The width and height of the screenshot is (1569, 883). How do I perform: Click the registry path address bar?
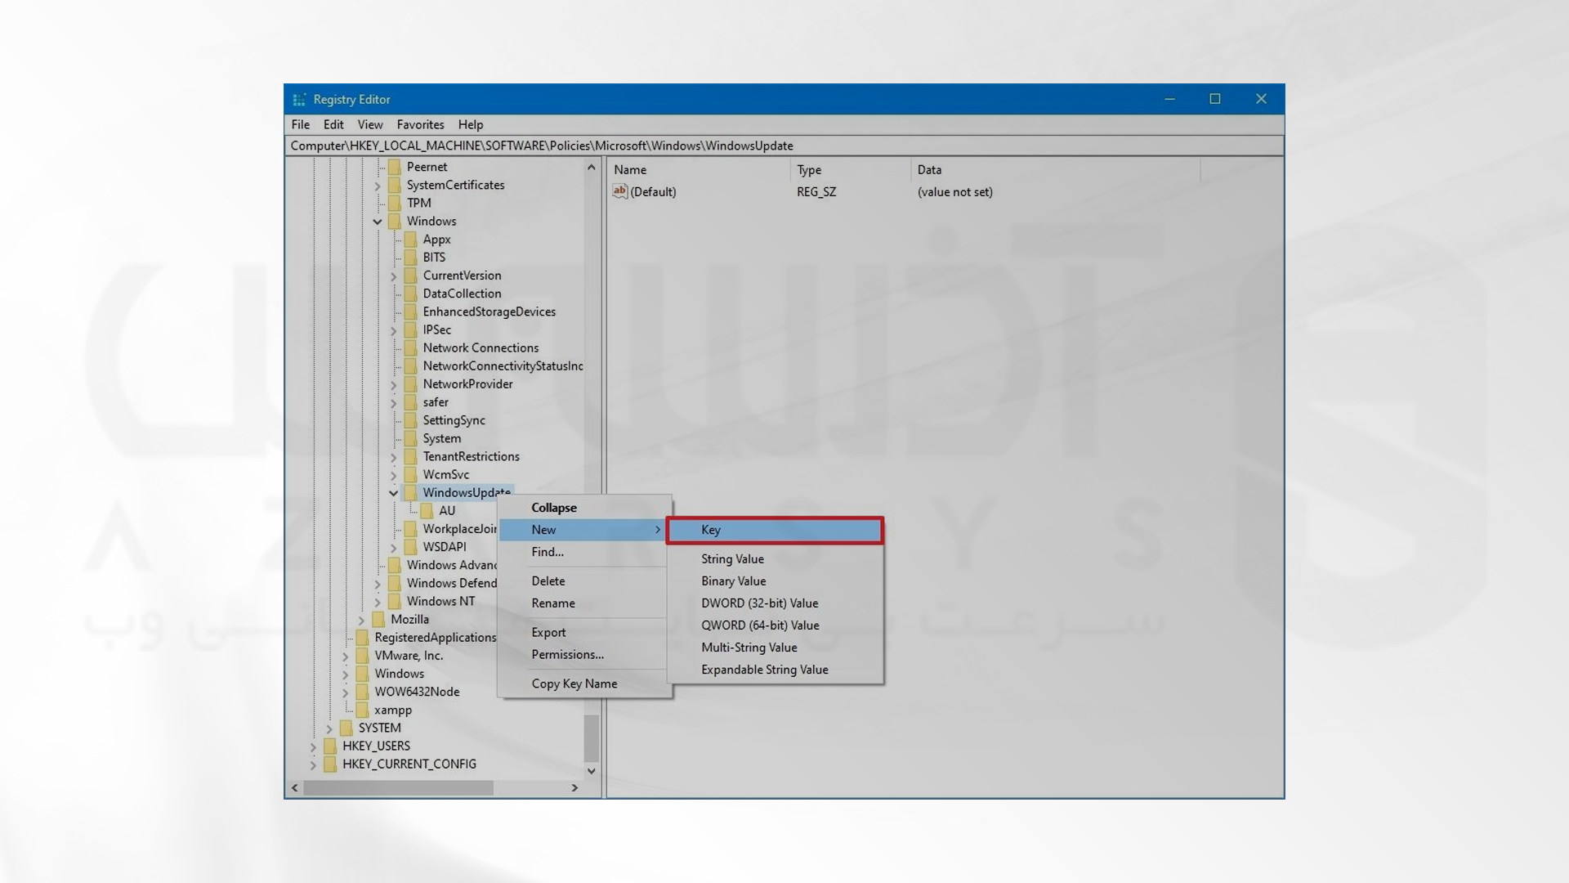click(x=784, y=146)
